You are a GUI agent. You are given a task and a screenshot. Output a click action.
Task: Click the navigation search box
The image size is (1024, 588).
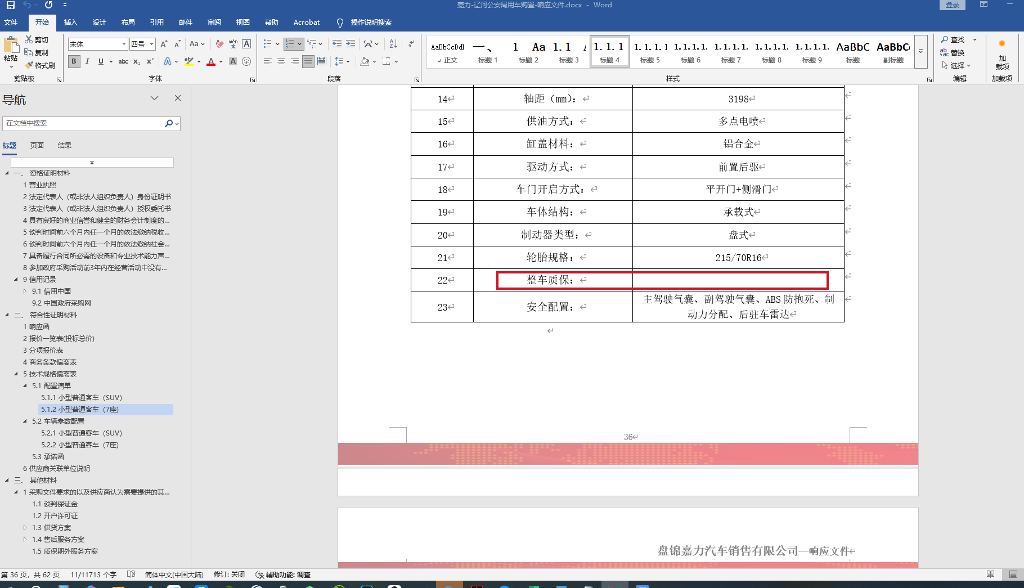pyautogui.click(x=84, y=123)
